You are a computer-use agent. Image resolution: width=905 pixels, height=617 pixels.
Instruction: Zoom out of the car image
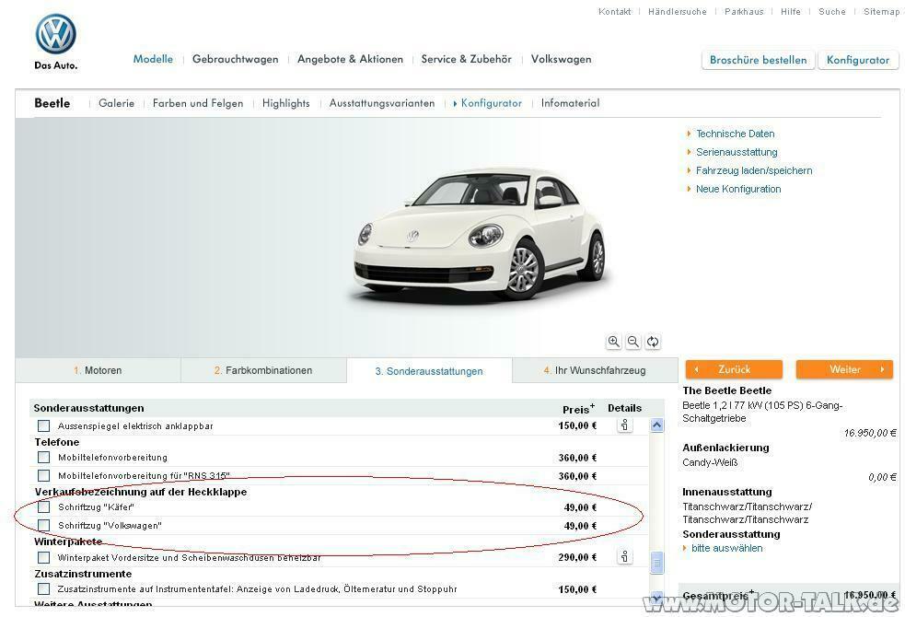pos(633,342)
